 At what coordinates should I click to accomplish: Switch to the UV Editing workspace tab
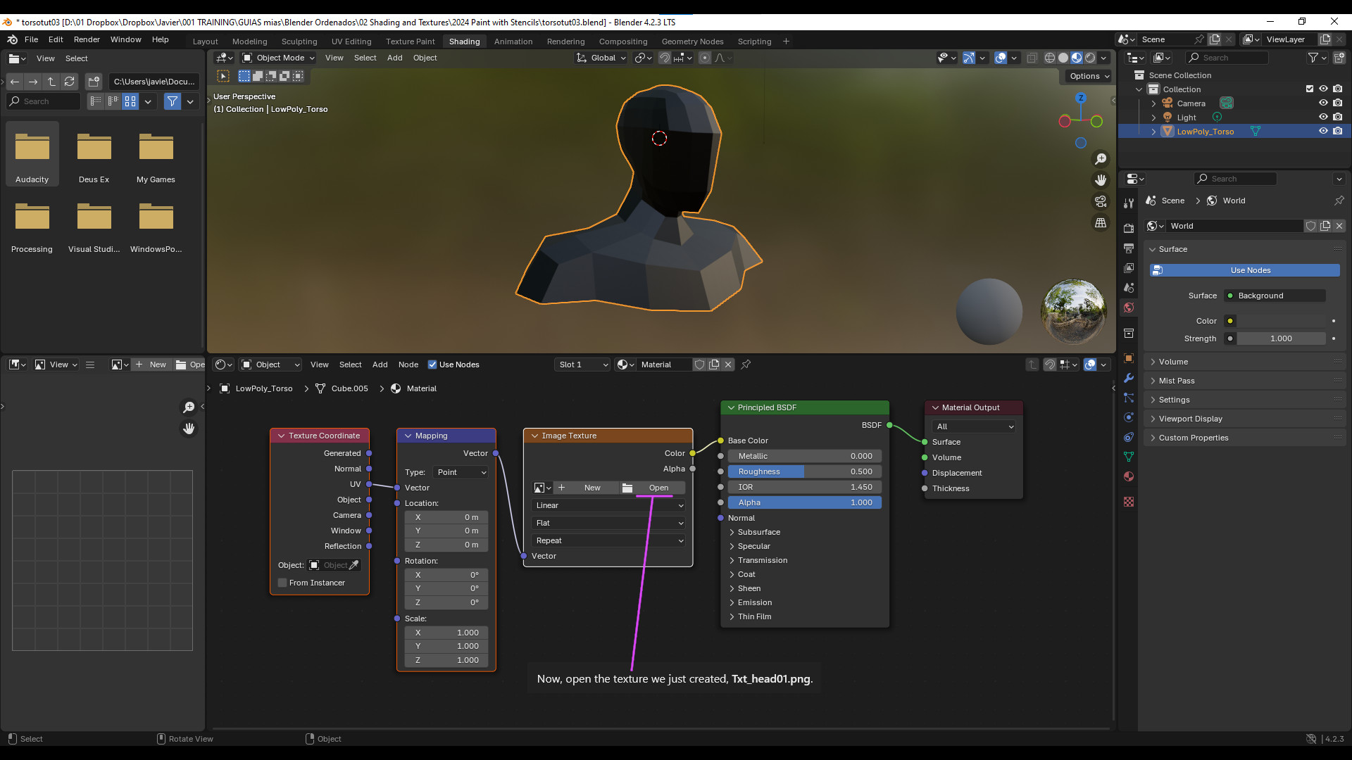(351, 42)
